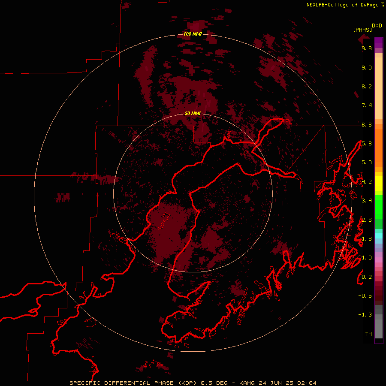
Task: Click the 2.6 legend value
Action: pyautogui.click(x=367, y=220)
